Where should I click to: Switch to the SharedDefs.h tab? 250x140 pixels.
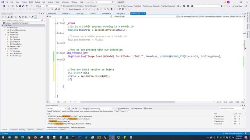pyautogui.click(x=106, y=14)
